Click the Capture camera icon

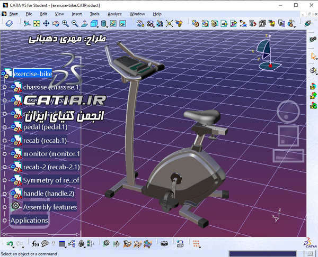tap(164, 244)
